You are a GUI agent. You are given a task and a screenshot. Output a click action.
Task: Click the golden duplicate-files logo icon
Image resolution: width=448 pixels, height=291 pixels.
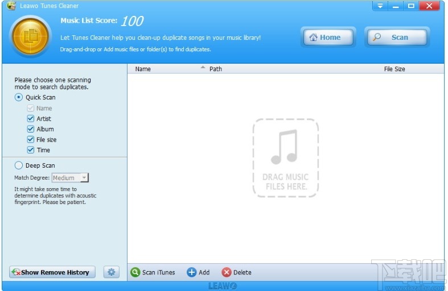click(31, 36)
